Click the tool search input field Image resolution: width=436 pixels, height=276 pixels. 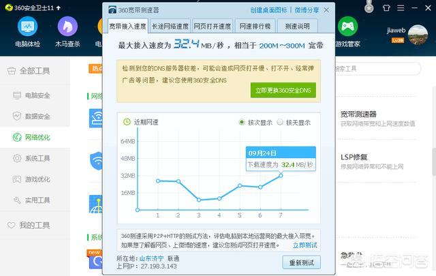(378, 69)
